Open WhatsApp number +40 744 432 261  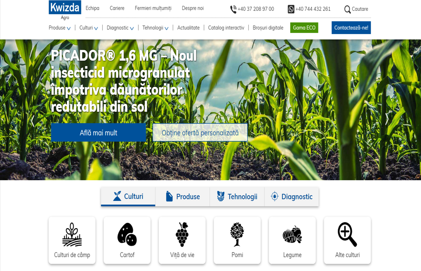click(x=313, y=9)
